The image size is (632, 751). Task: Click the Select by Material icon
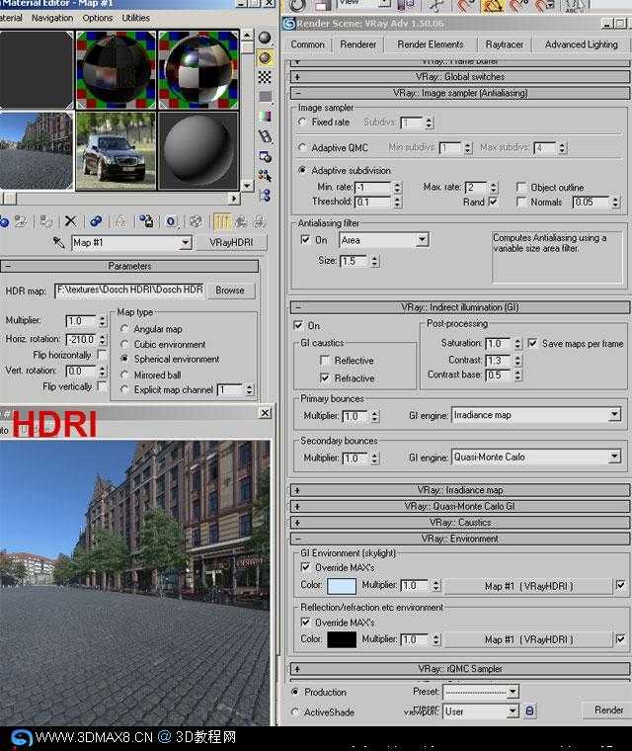click(x=265, y=176)
